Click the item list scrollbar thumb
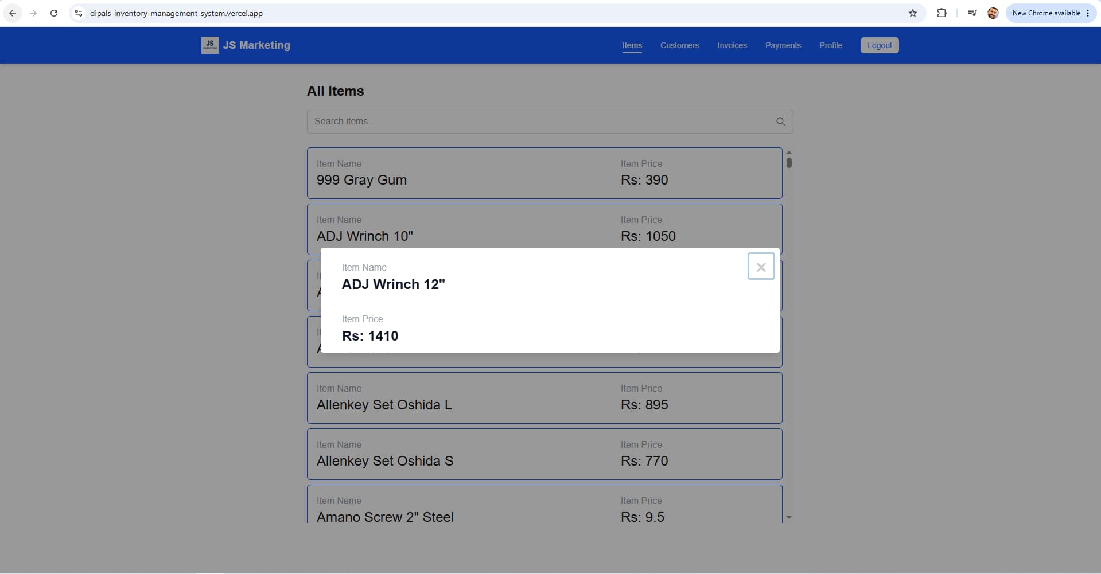Screen dimensions: 1101x574 click(789, 163)
